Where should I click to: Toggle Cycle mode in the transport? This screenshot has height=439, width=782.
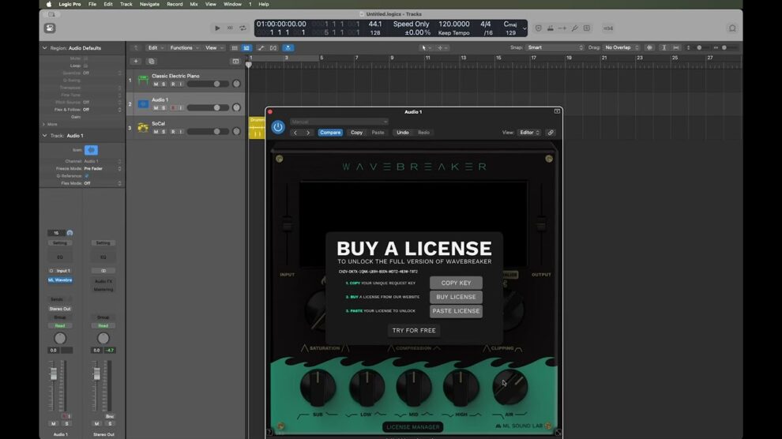242,28
